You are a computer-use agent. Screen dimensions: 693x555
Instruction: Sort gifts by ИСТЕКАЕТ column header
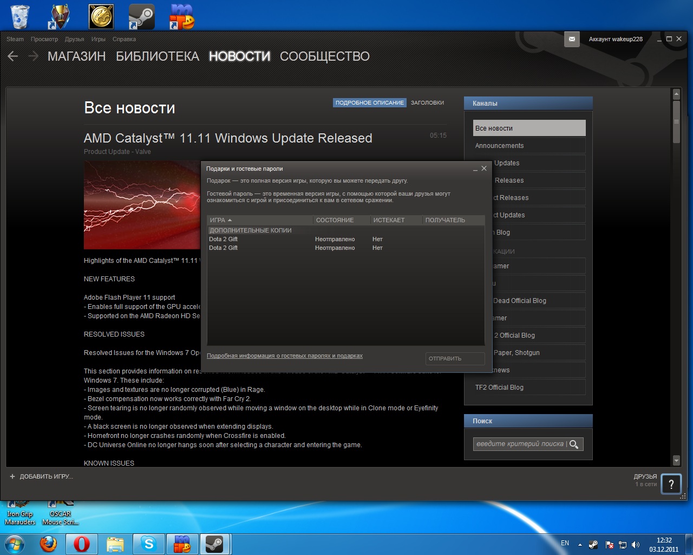396,220
